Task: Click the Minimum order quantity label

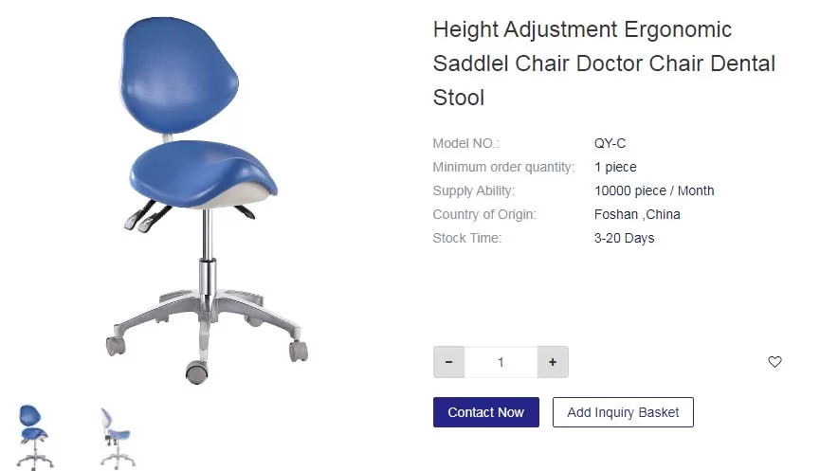Action: point(503,168)
